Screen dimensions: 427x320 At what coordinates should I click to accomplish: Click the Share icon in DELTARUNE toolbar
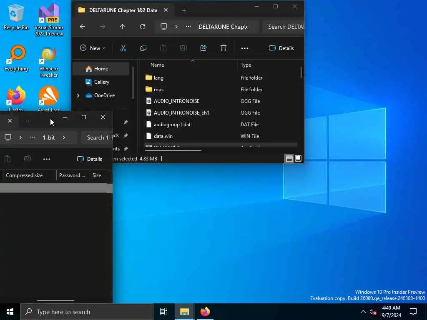point(203,48)
